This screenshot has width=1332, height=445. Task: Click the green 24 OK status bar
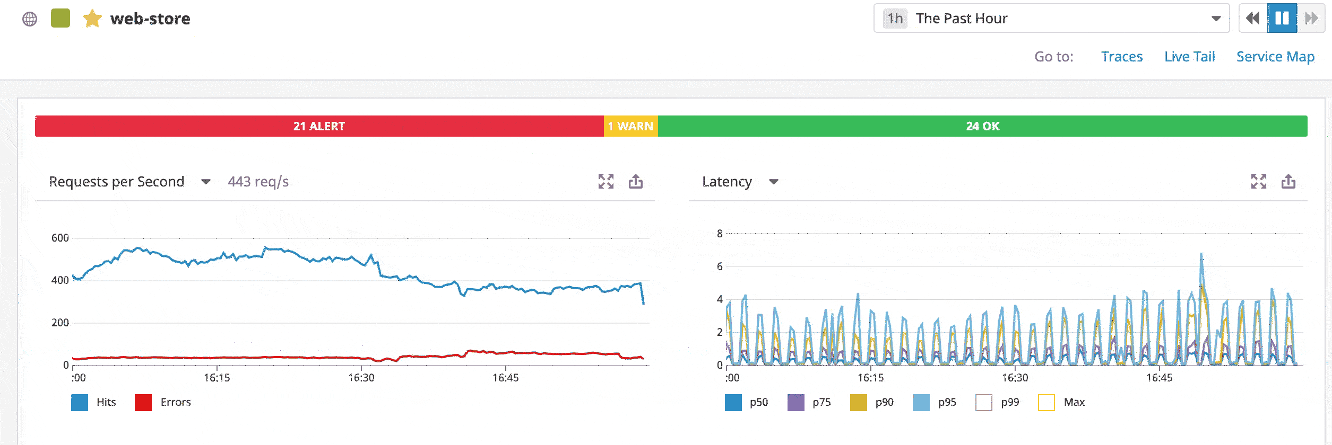[x=982, y=126]
